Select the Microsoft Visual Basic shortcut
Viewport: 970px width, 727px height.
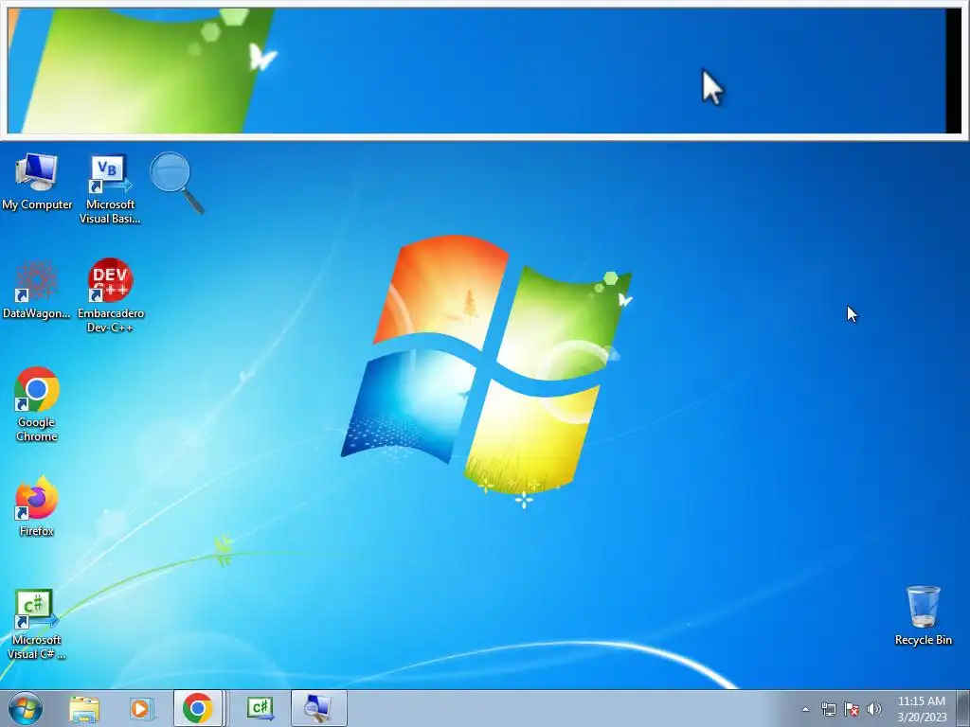coord(110,188)
